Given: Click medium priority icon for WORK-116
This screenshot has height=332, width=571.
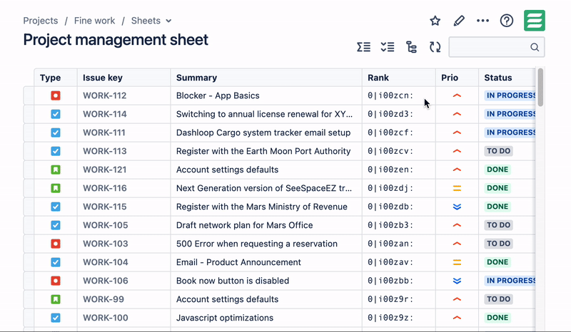Looking at the screenshot, I should coord(457,188).
